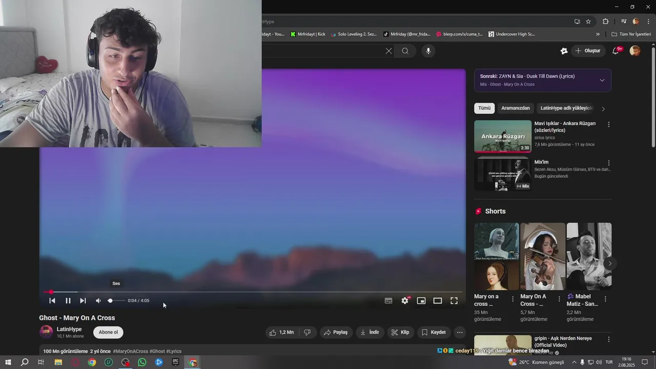The image size is (656, 369).
Task: Share the video via Paylaş
Action: pyautogui.click(x=336, y=332)
